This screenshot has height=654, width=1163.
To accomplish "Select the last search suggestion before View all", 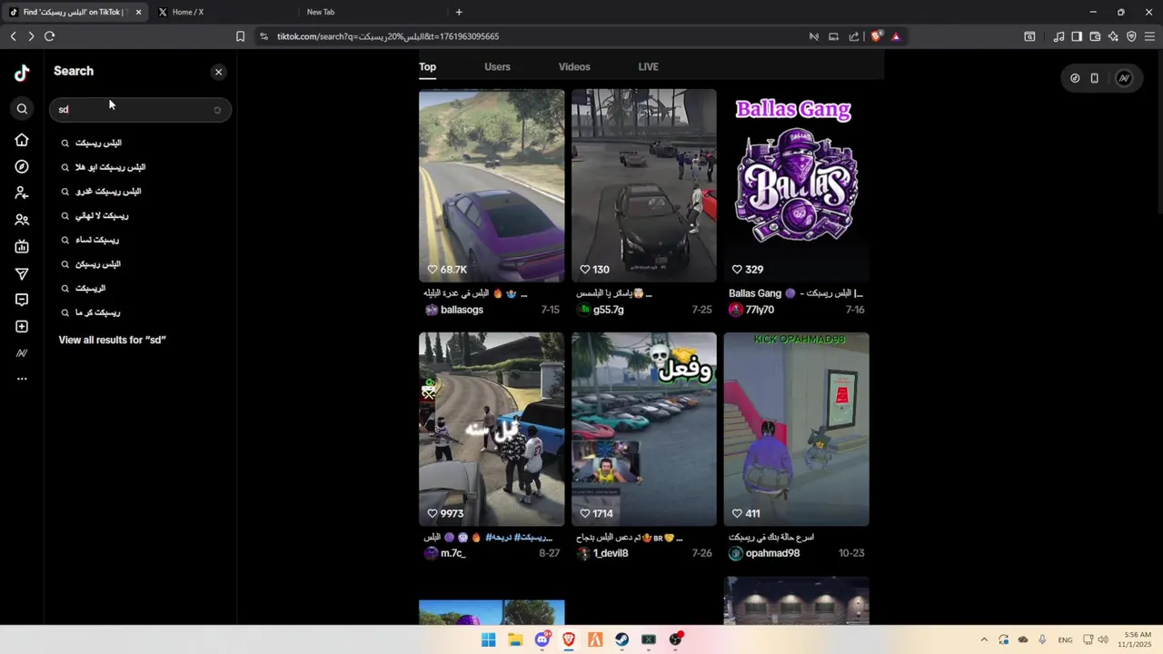I will click(x=141, y=312).
